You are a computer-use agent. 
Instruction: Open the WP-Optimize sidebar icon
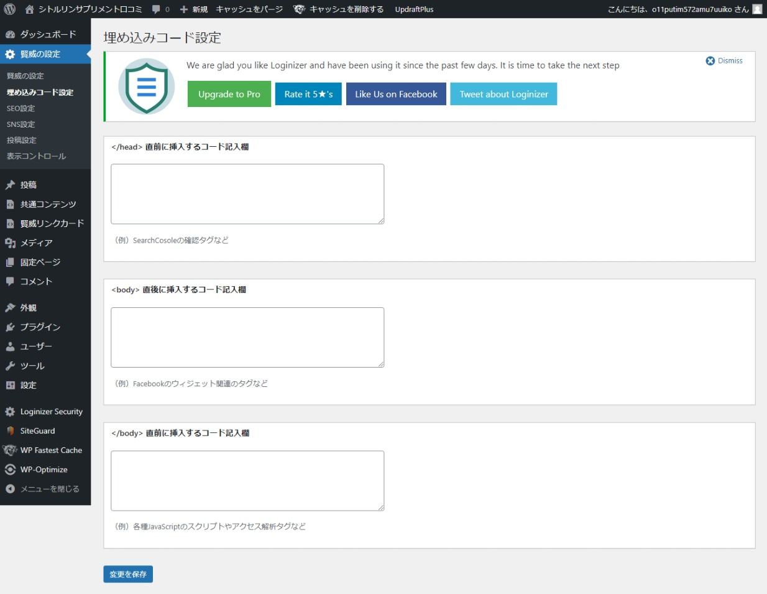coord(10,470)
